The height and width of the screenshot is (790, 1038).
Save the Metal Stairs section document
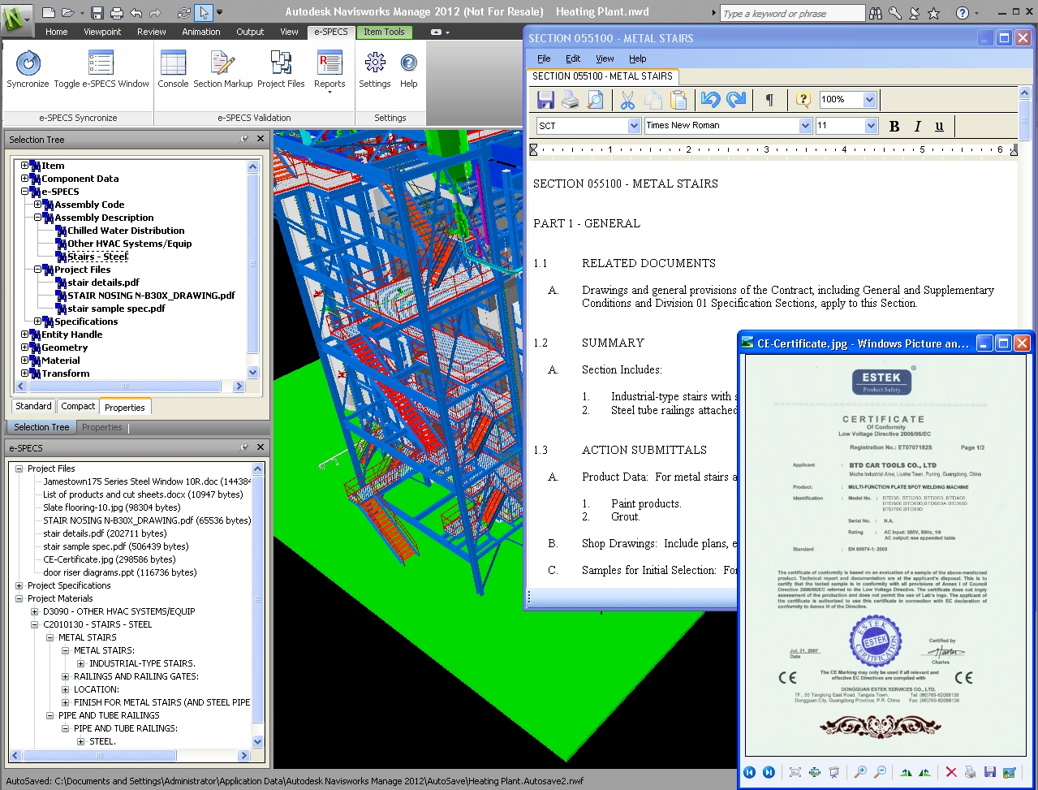(x=546, y=100)
